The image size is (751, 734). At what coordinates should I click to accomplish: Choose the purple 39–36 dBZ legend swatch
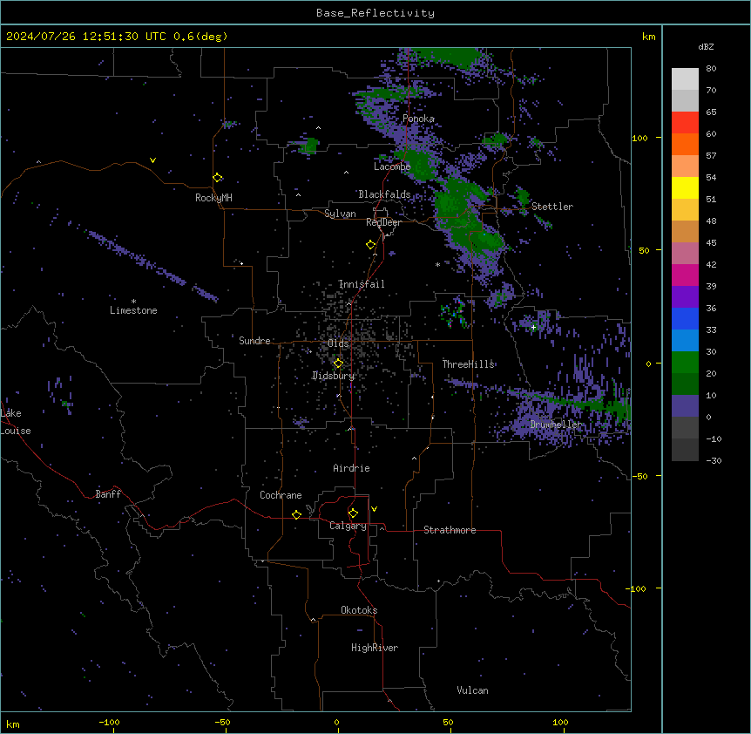click(x=685, y=296)
